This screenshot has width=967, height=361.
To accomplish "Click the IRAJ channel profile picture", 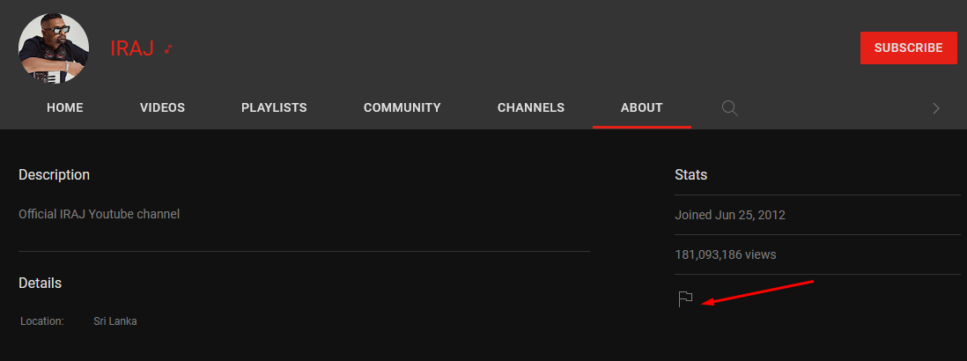I will 54,48.
